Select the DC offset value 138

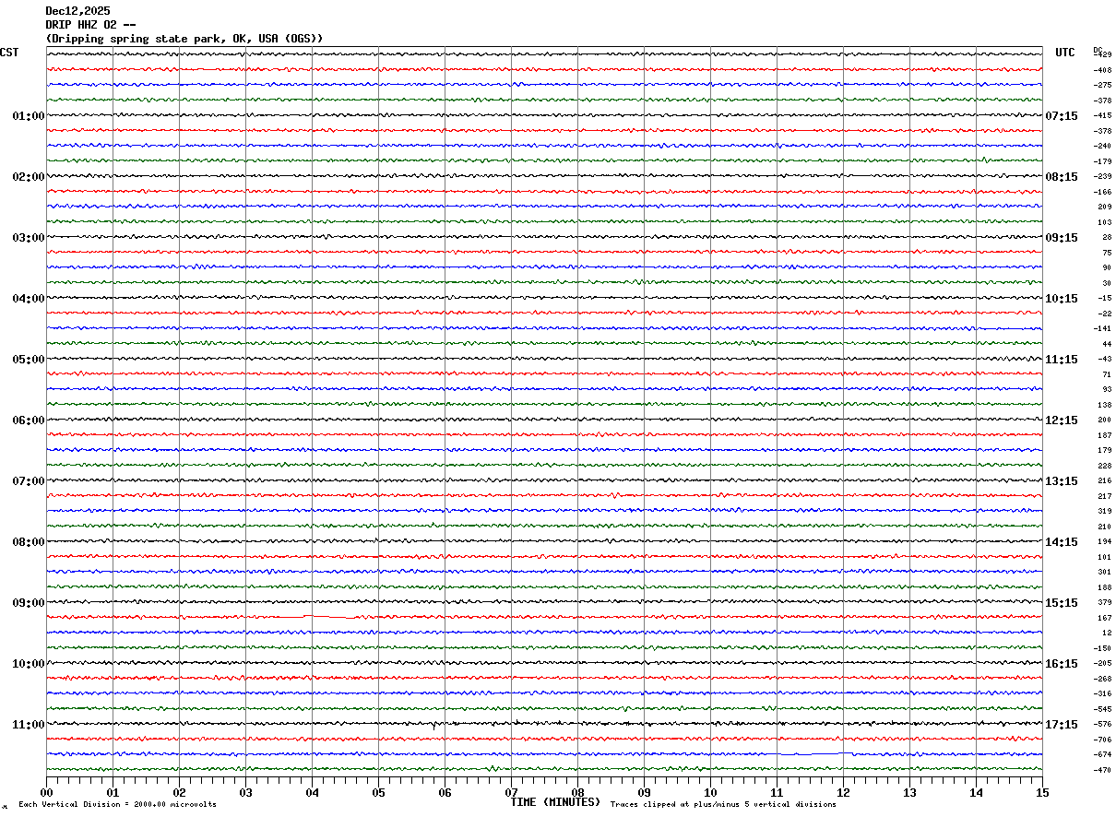tap(1104, 405)
